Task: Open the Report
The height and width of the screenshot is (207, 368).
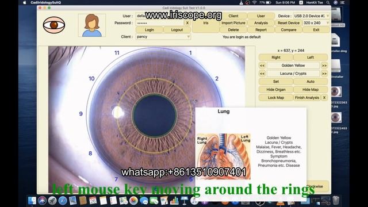Action: (x=260, y=30)
